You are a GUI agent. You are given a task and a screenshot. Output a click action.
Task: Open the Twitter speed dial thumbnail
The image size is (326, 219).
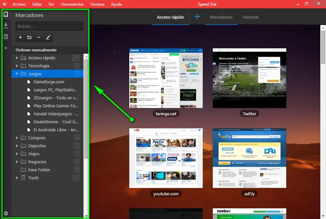250,78
